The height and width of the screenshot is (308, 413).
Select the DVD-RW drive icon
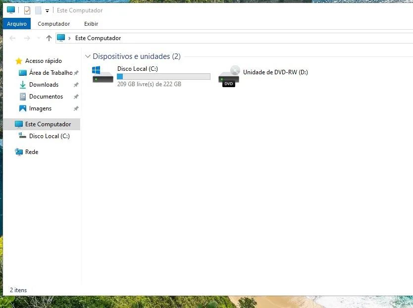(x=229, y=76)
